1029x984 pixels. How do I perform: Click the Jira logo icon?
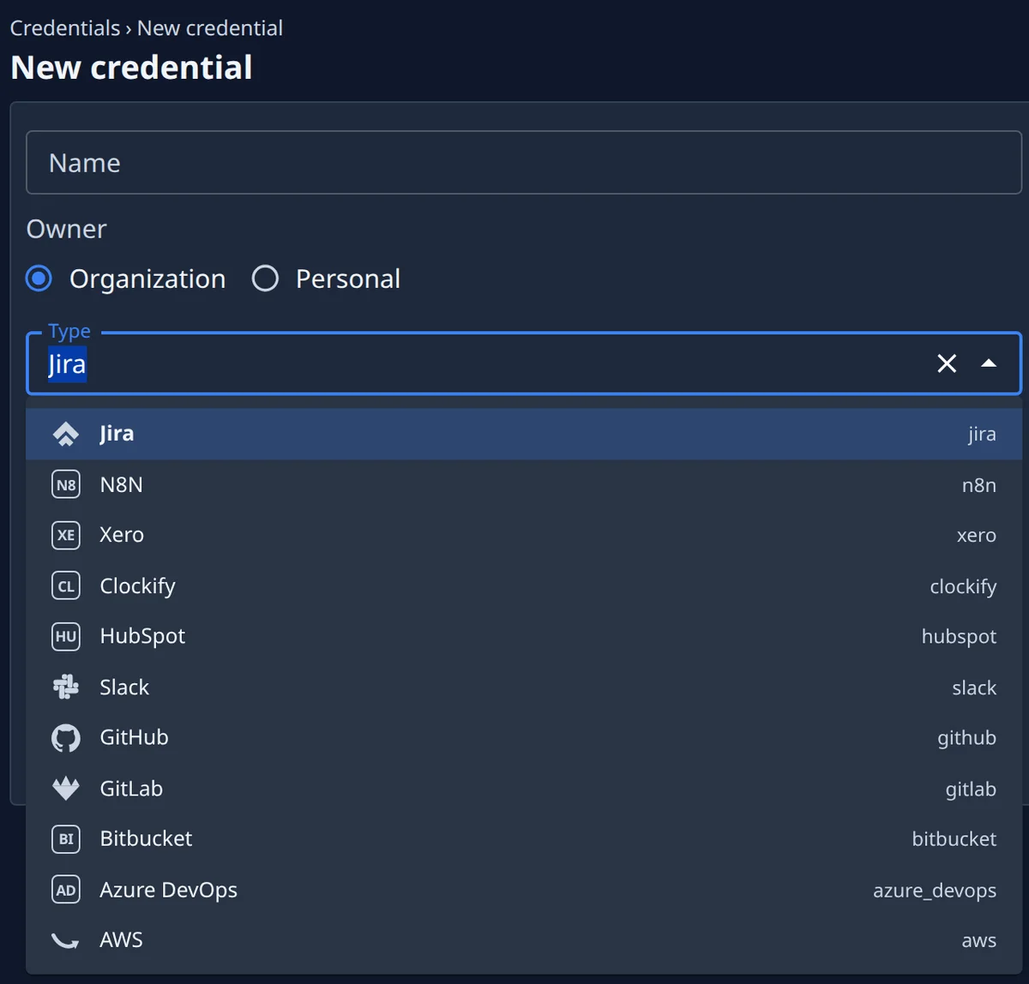[x=66, y=434]
